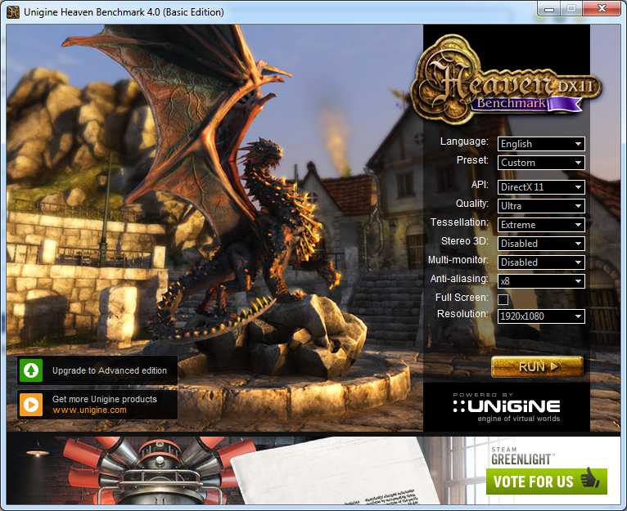Toggle the Full Screen checkbox
Image resolution: width=627 pixels, height=511 pixels.
tap(503, 299)
